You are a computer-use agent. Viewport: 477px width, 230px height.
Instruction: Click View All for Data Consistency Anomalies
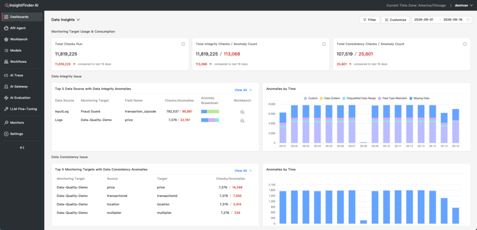point(243,171)
